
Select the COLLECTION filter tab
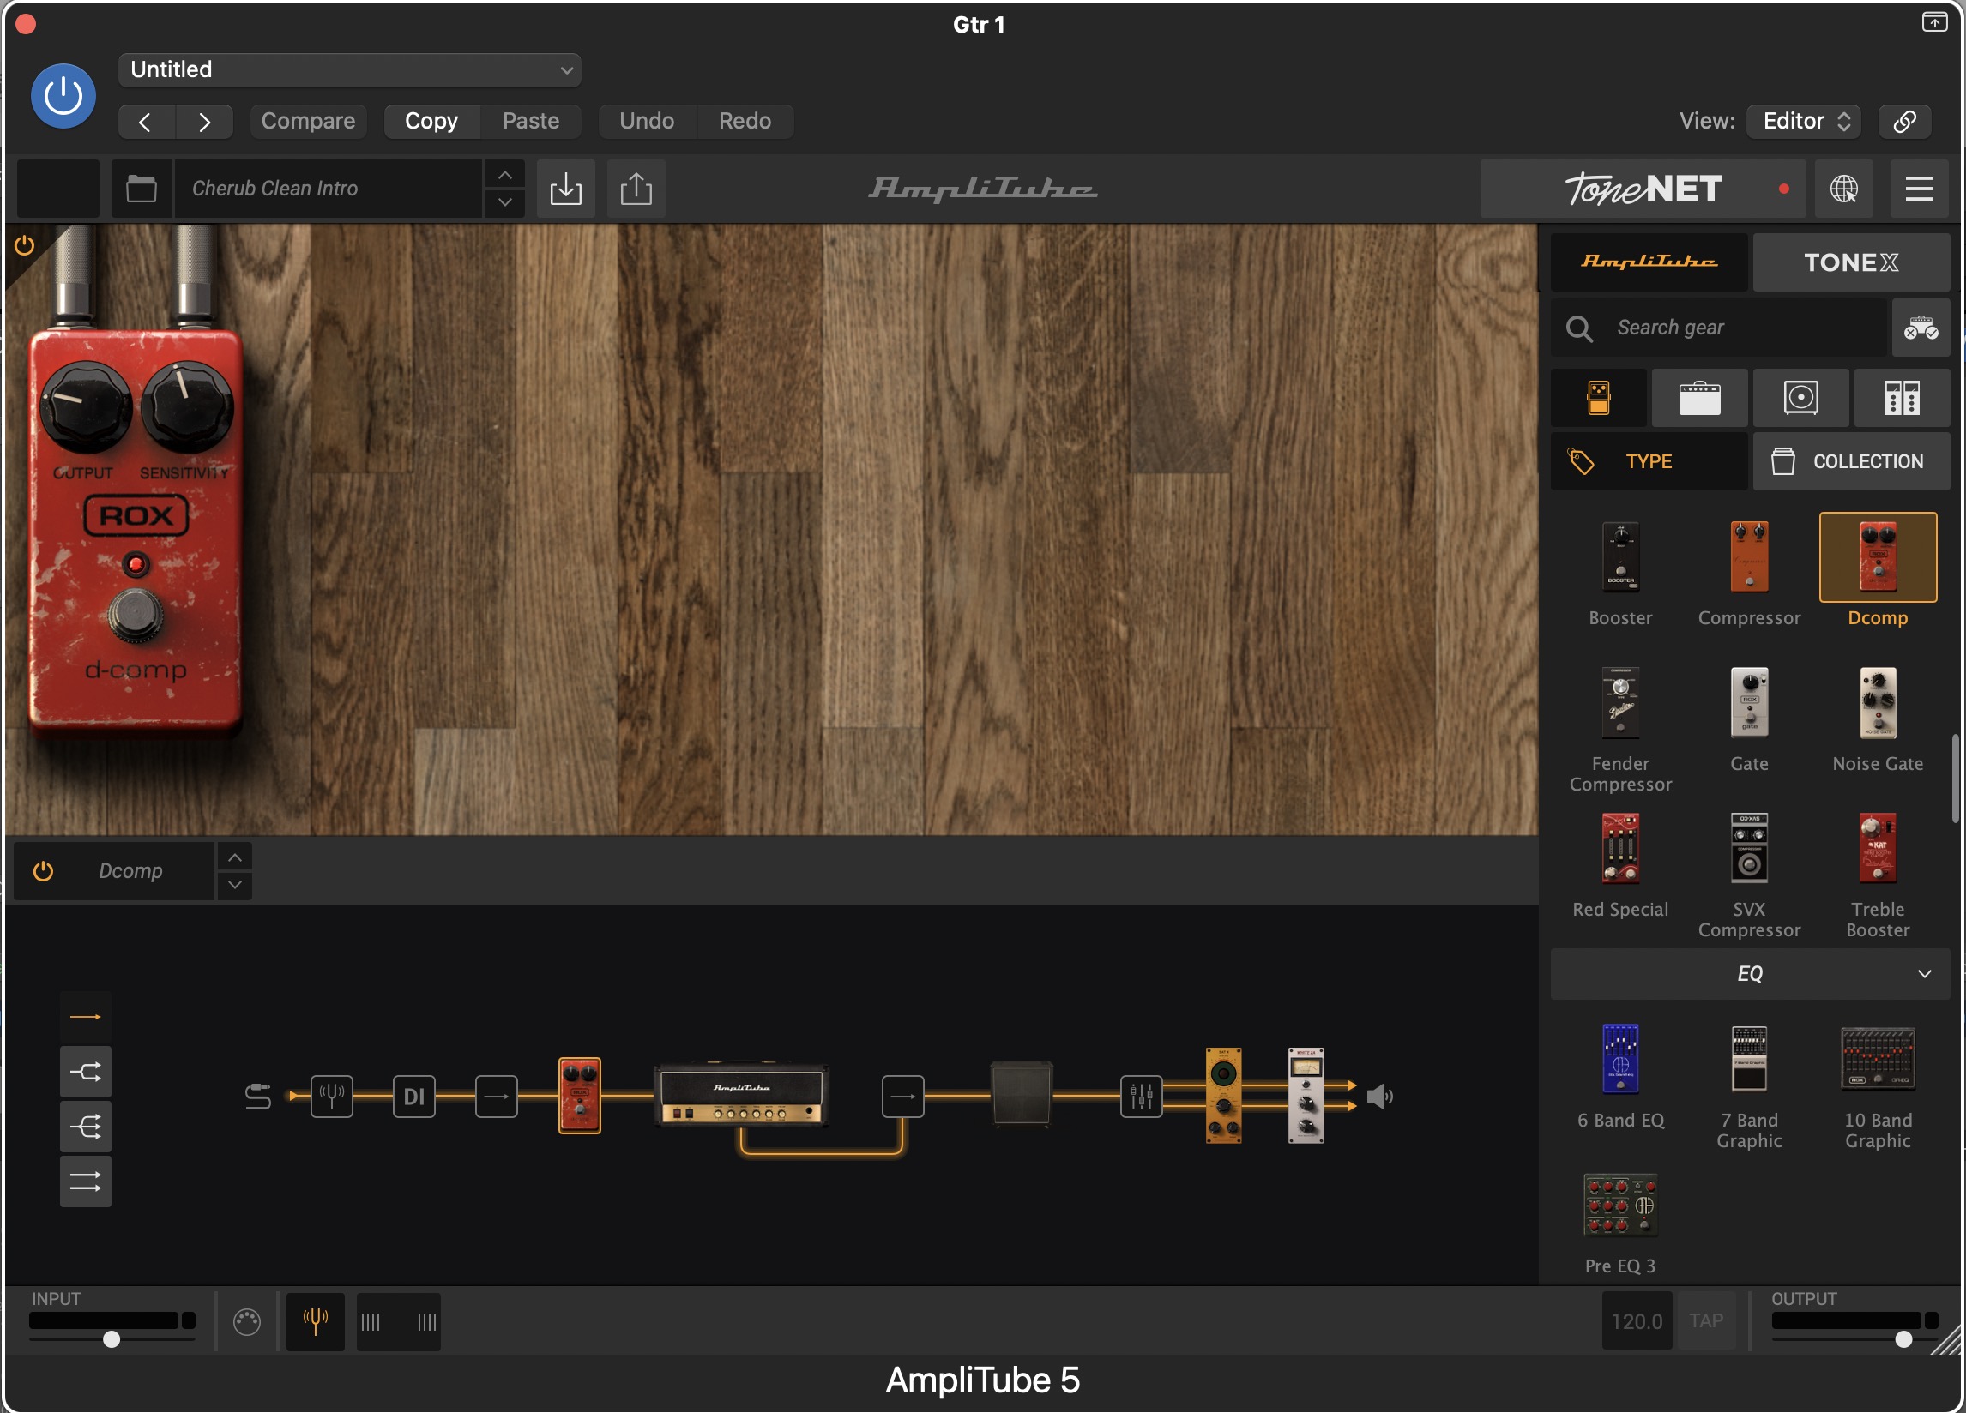tap(1851, 461)
